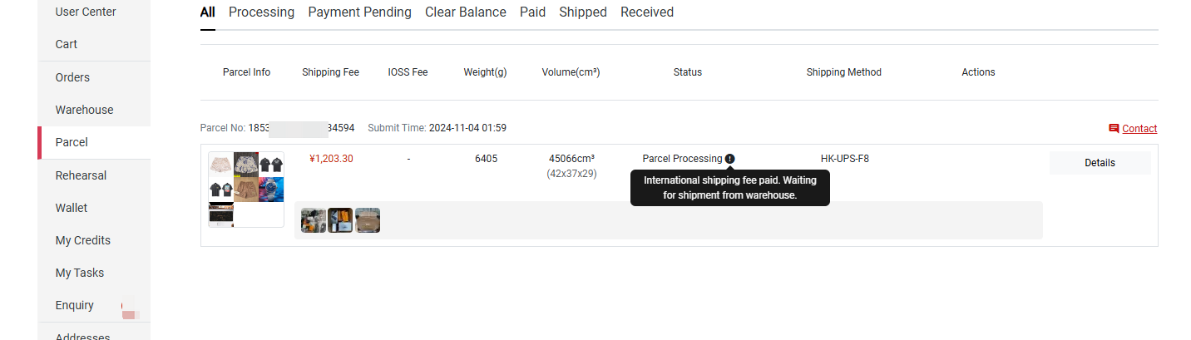The width and height of the screenshot is (1191, 340).
Task: Go to the Shipped tab
Action: pos(583,12)
